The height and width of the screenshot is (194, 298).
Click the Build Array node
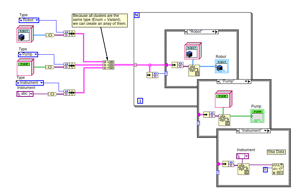[x=109, y=65]
